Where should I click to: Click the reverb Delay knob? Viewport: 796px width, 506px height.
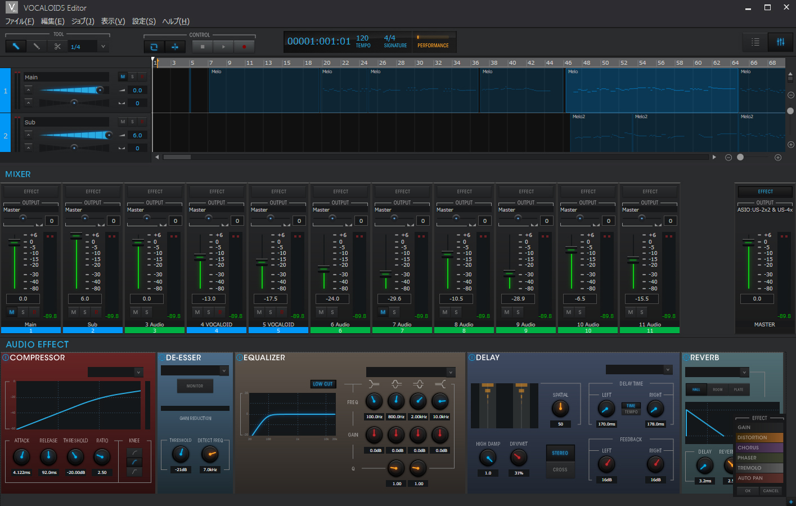pos(705,465)
